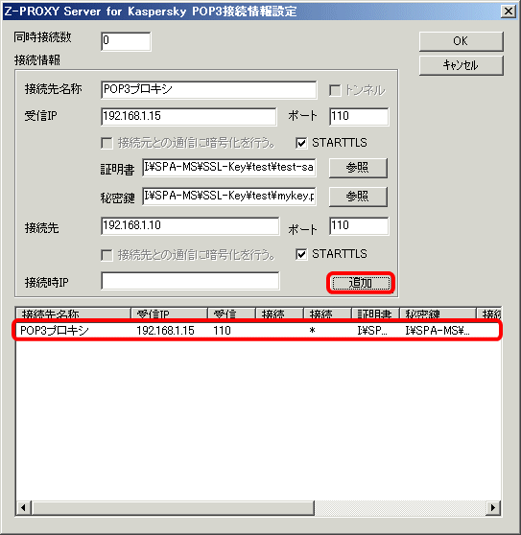Uncheck STARTTLS under 接続先
This screenshot has height=535, width=521.
click(x=301, y=254)
